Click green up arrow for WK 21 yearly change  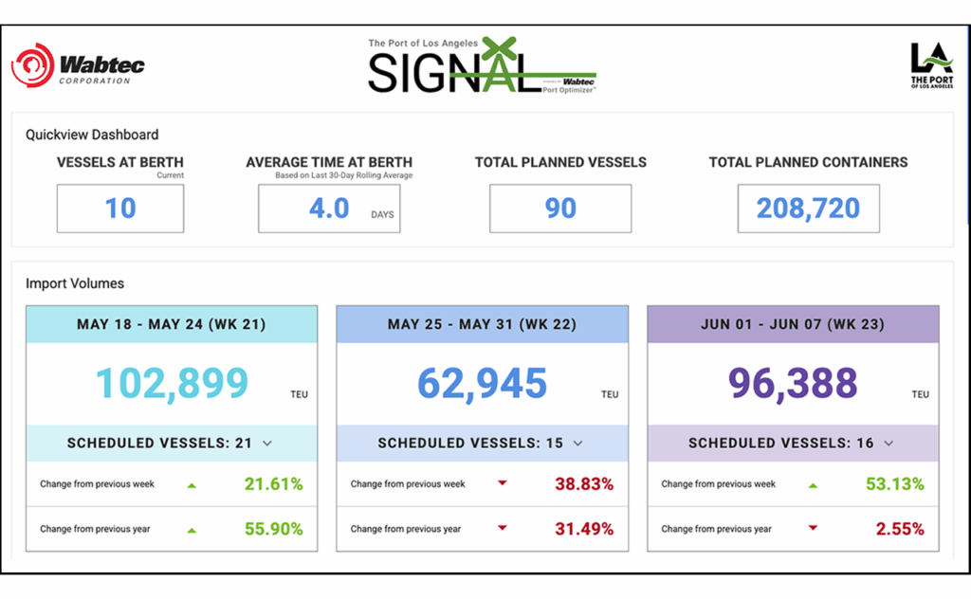[192, 530]
